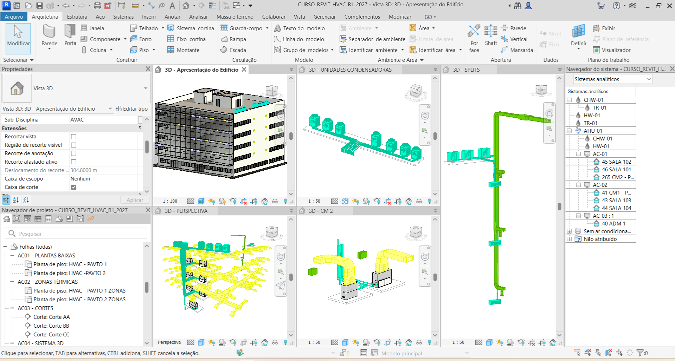The height and width of the screenshot is (361, 675).
Task: Click the Porta door tool
Action: coord(70,35)
